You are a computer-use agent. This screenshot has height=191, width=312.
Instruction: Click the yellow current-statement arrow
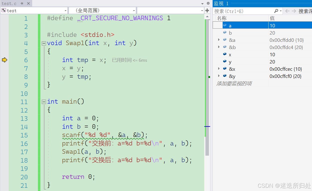pyautogui.click(x=4, y=60)
